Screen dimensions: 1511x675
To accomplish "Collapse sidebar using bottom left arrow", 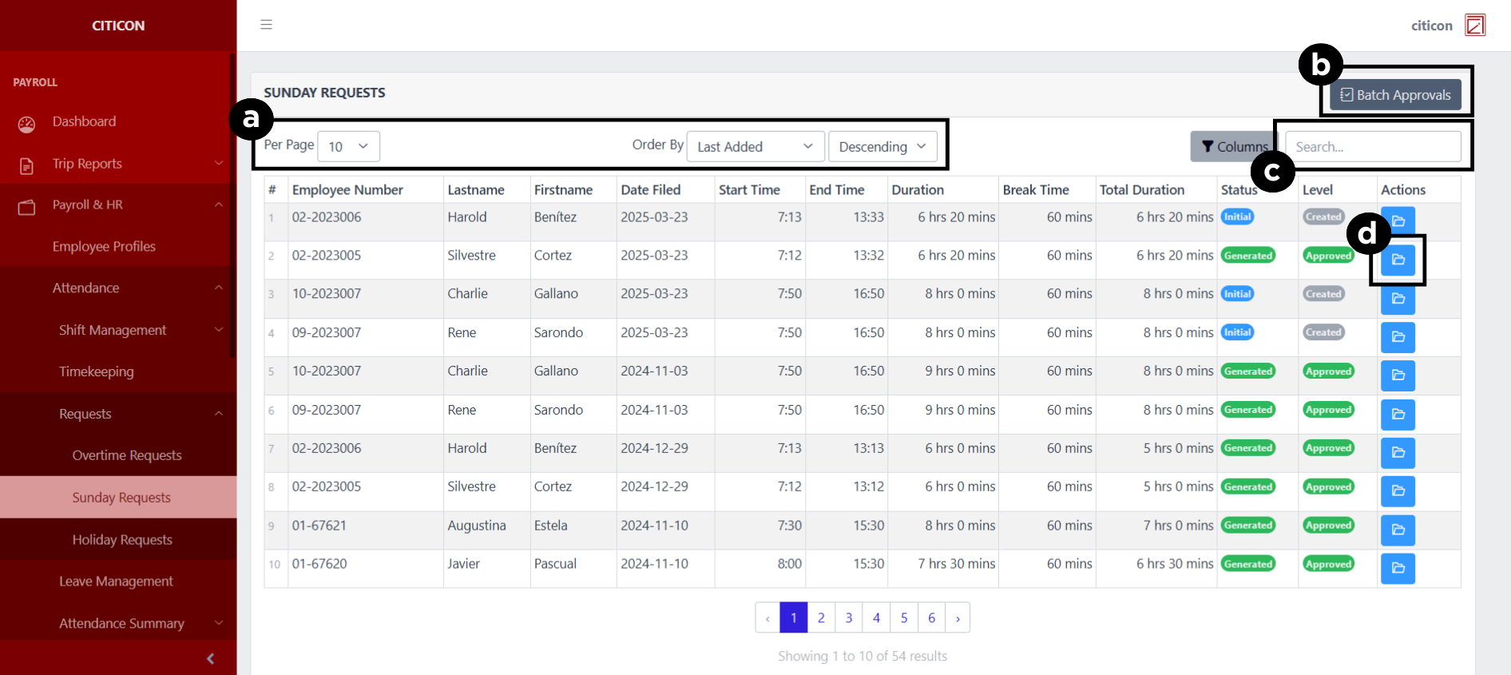I will [210, 658].
